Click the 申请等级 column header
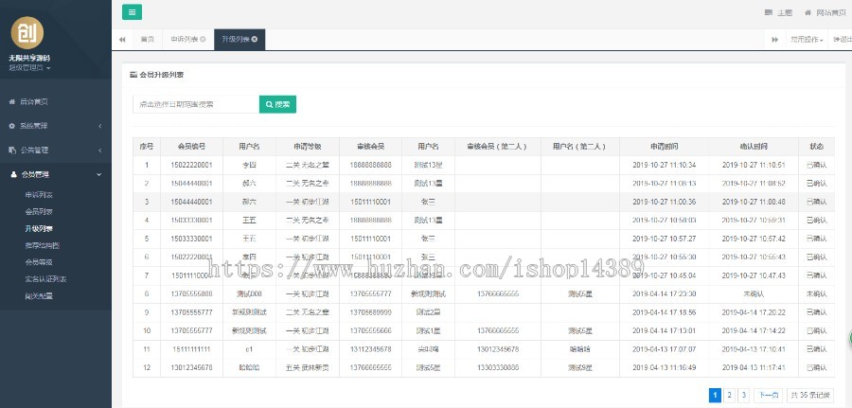This screenshot has width=852, height=408. [308, 147]
